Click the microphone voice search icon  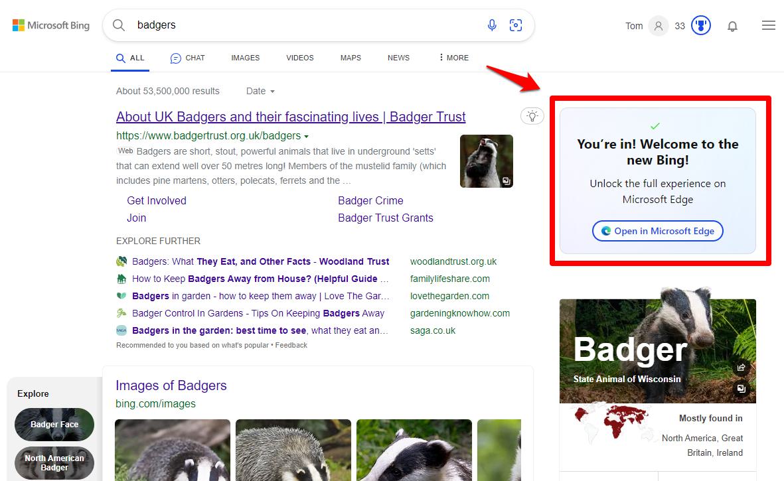(492, 25)
